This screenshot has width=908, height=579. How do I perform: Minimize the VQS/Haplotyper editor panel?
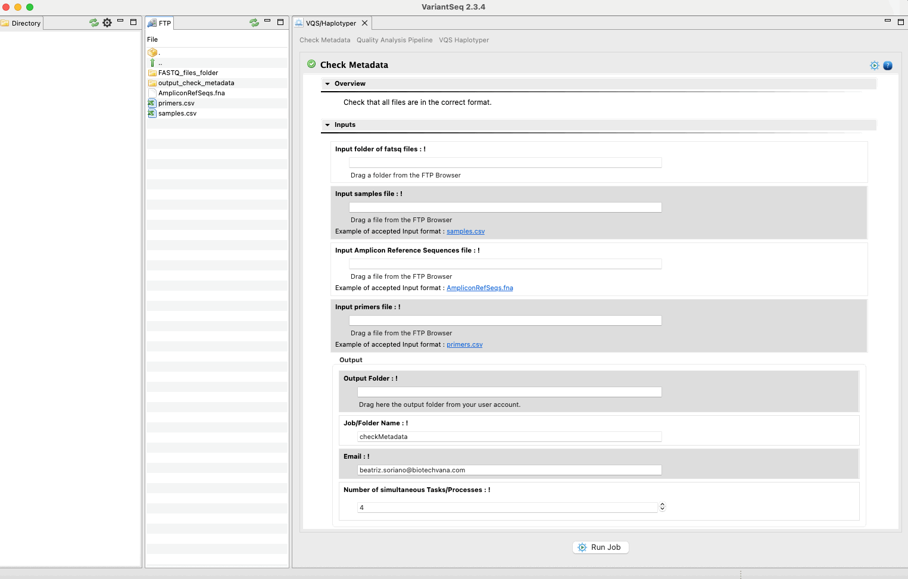pos(888,21)
